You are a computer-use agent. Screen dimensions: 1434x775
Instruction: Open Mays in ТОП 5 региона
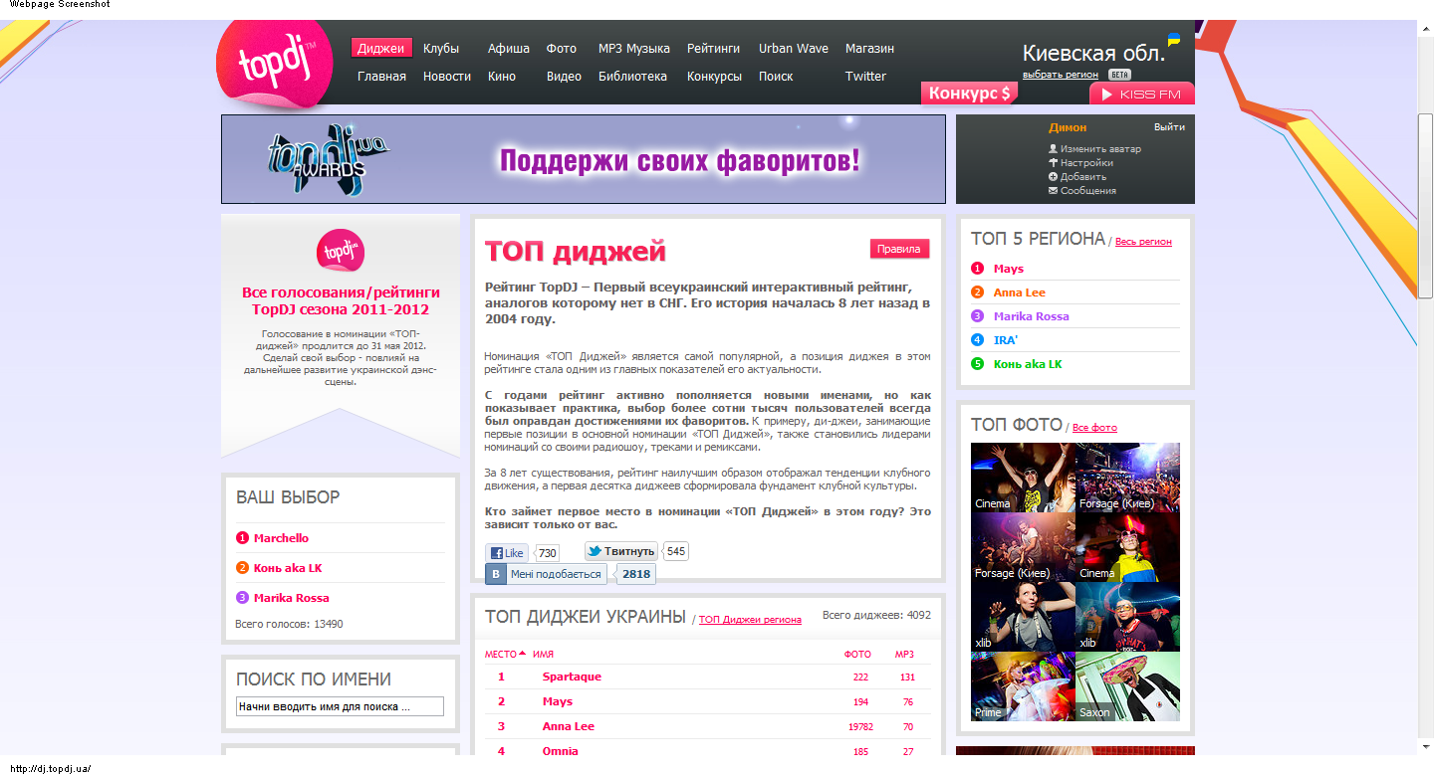(x=1009, y=269)
